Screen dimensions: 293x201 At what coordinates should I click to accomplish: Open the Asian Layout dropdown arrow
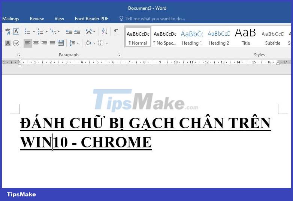tap(94, 31)
